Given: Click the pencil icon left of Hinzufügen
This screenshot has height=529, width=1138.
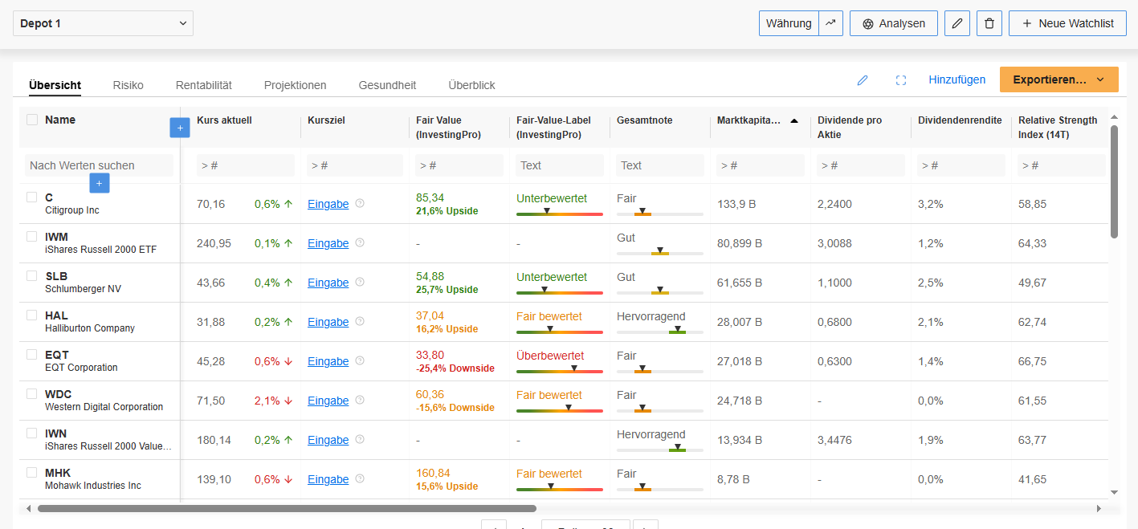Looking at the screenshot, I should [863, 80].
